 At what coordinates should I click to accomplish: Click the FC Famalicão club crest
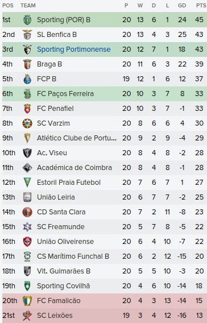point(27,301)
